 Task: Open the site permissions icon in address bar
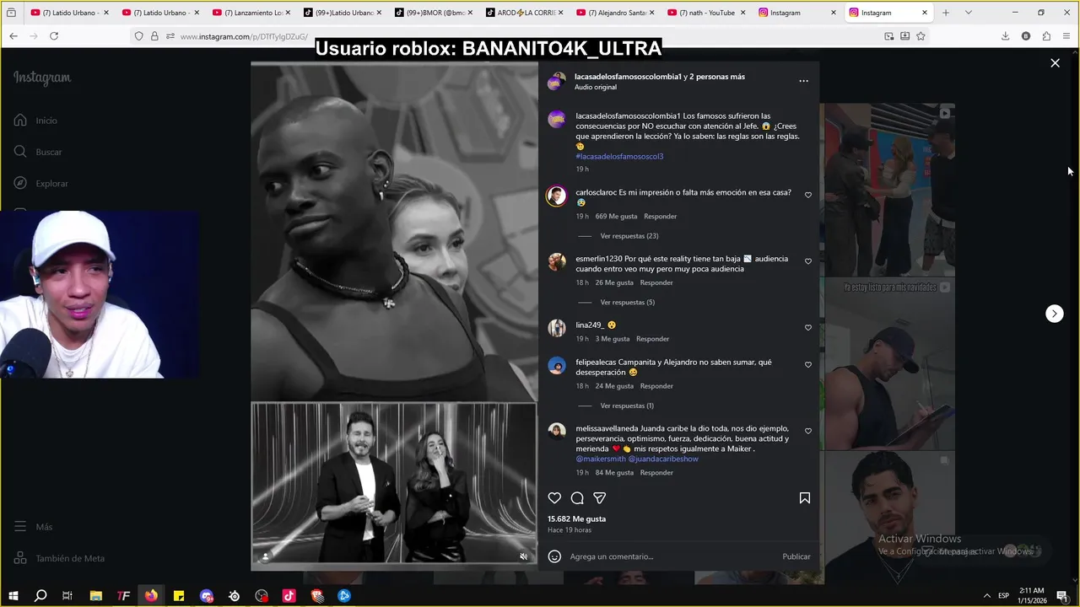(x=170, y=36)
